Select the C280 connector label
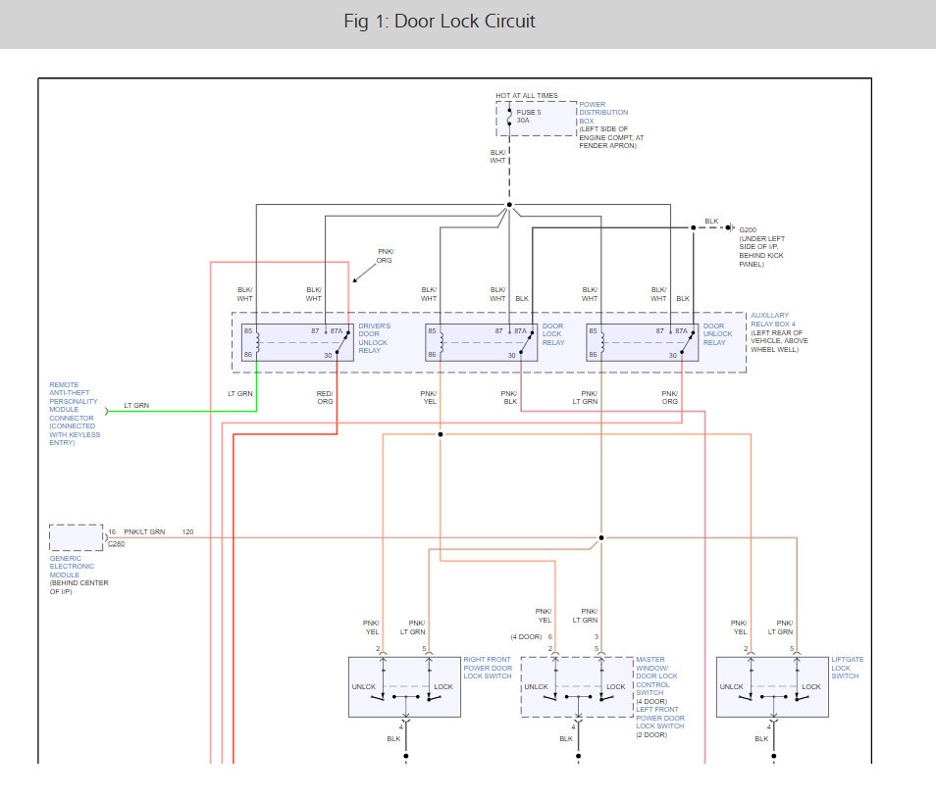 (116, 543)
